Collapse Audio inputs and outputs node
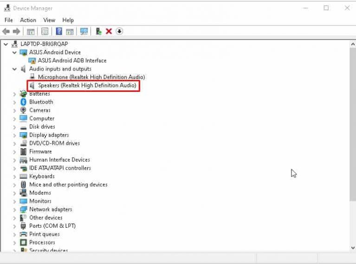The height and width of the screenshot is (264, 356). pos(14,69)
